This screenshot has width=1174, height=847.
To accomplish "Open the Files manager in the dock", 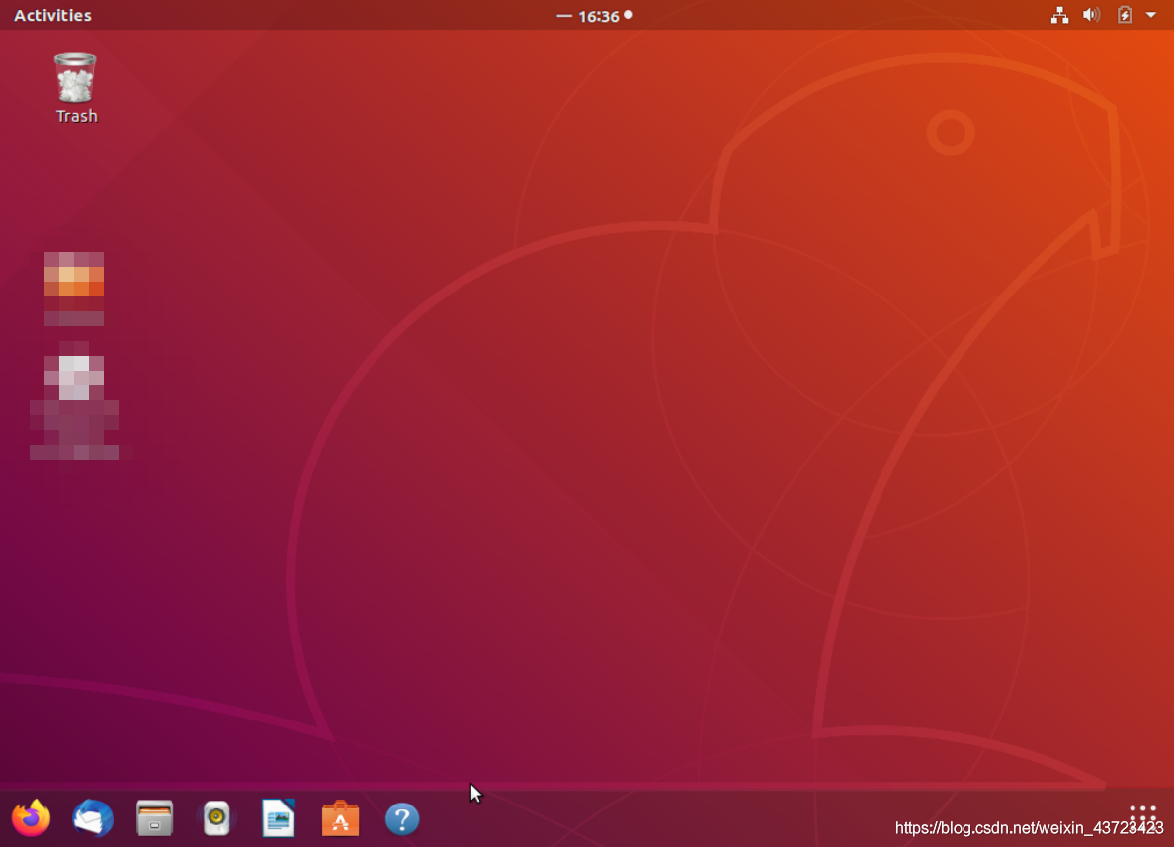I will (x=155, y=817).
